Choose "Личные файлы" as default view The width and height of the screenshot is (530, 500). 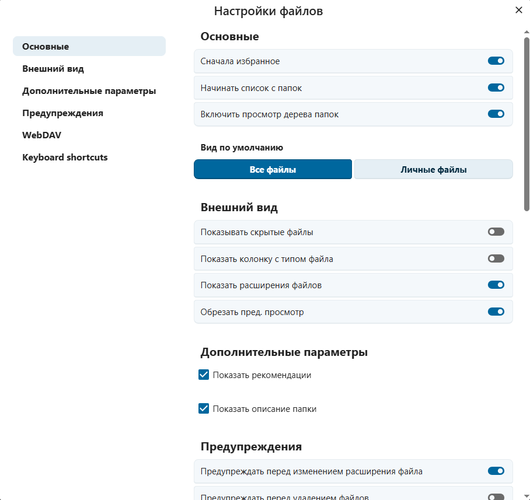coord(433,170)
